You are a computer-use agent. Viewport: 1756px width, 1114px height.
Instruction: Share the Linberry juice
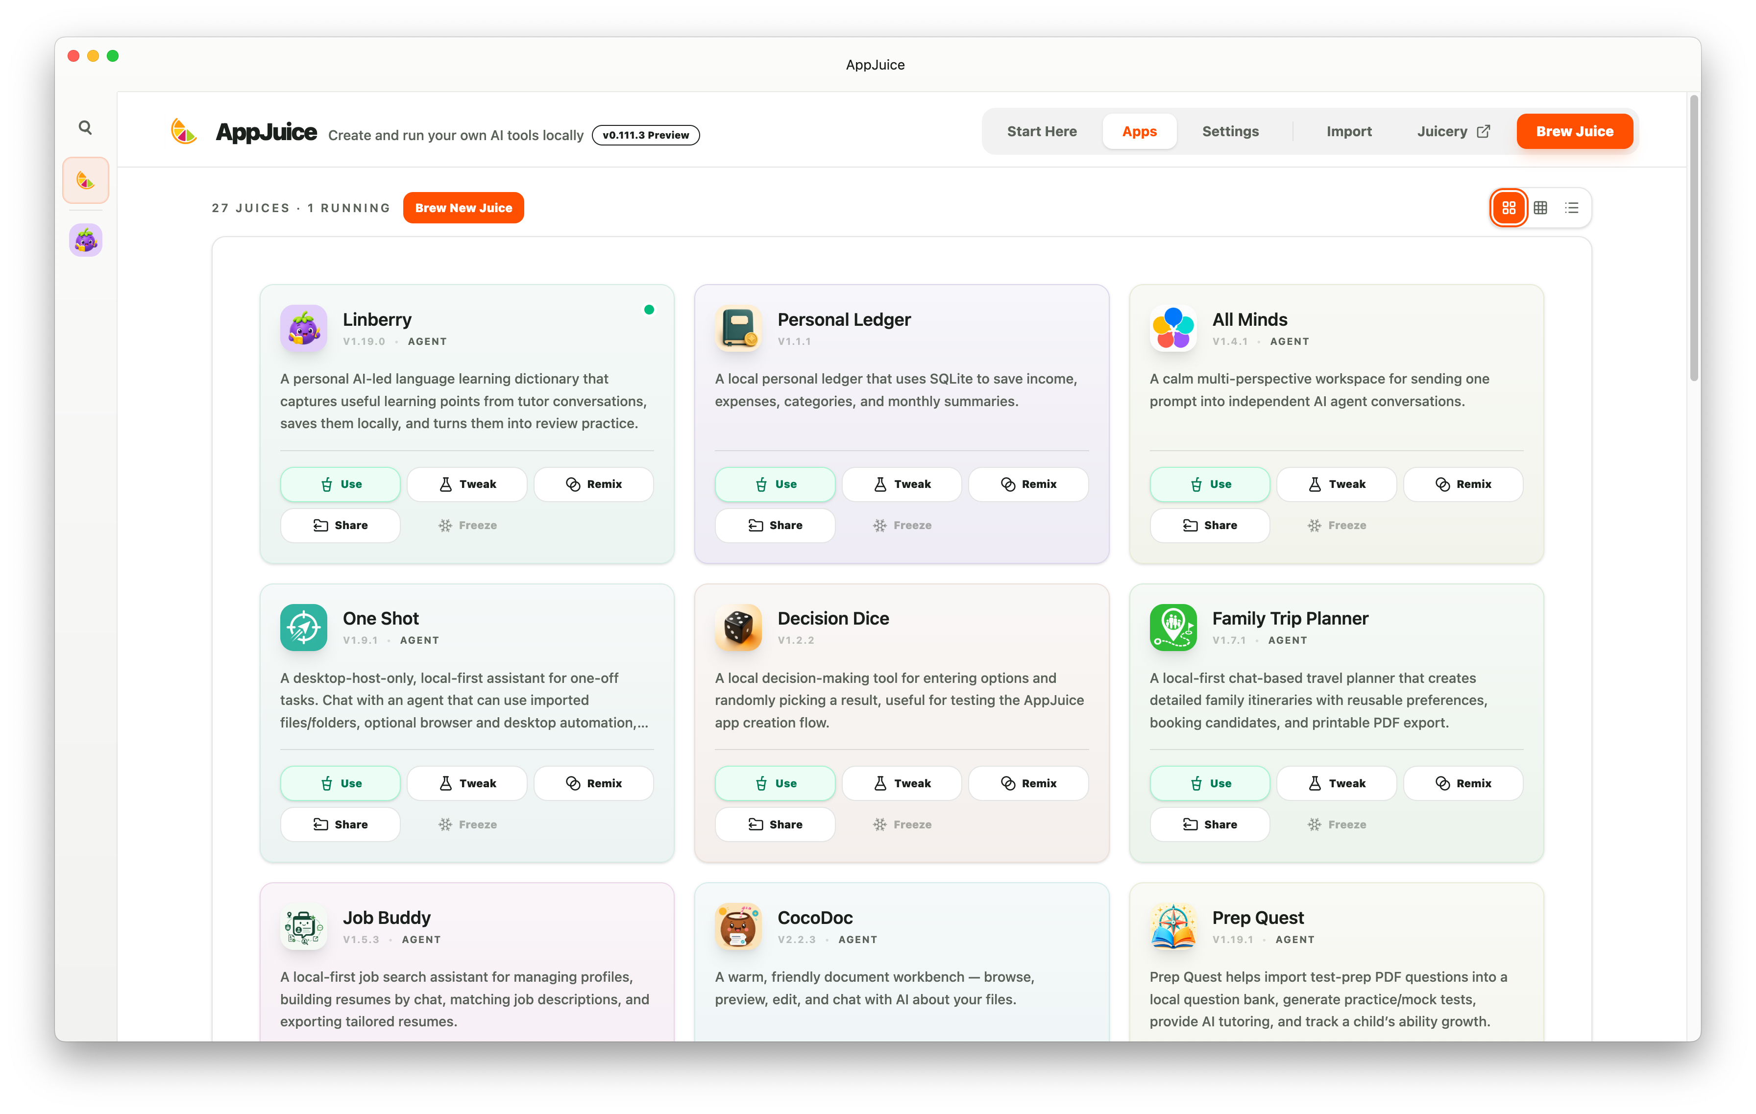click(340, 525)
